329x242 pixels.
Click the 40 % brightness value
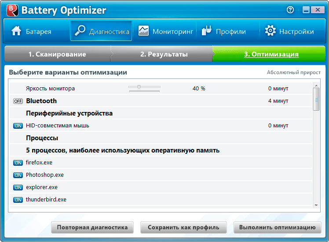tap(199, 89)
